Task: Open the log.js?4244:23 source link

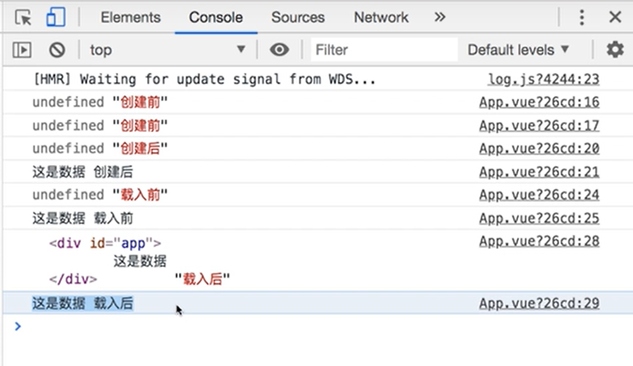Action: coord(544,80)
